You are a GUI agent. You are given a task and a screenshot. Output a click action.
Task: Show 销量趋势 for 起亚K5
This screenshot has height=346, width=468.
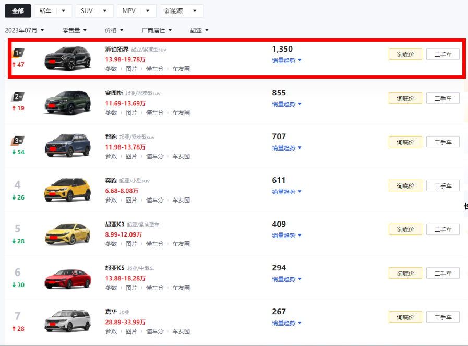pos(286,279)
